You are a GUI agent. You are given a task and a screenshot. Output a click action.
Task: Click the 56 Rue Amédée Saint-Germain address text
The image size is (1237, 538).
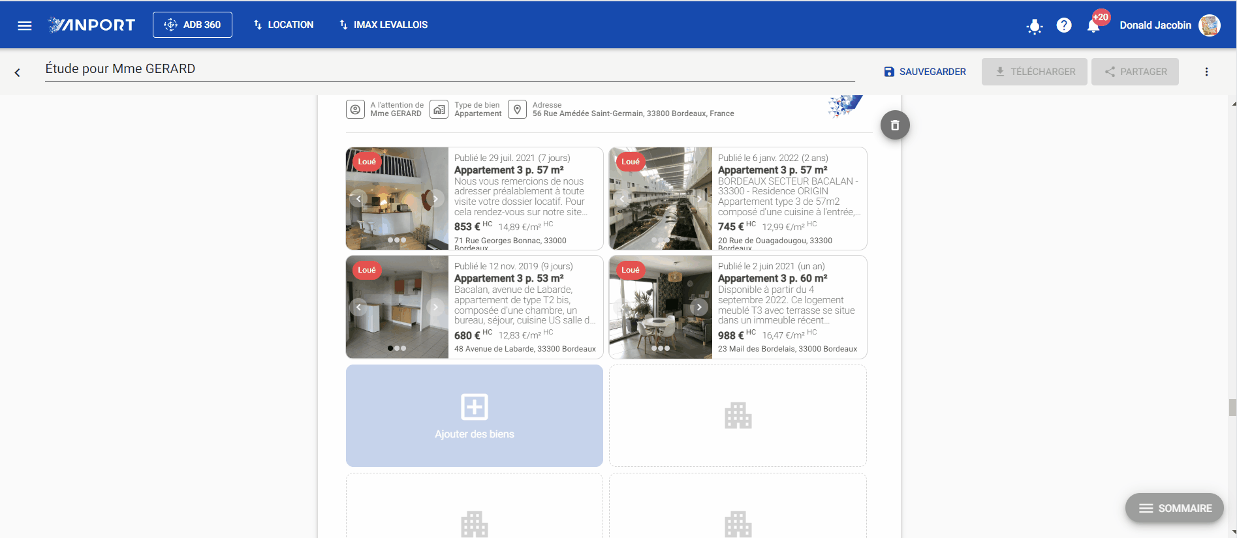pyautogui.click(x=633, y=113)
